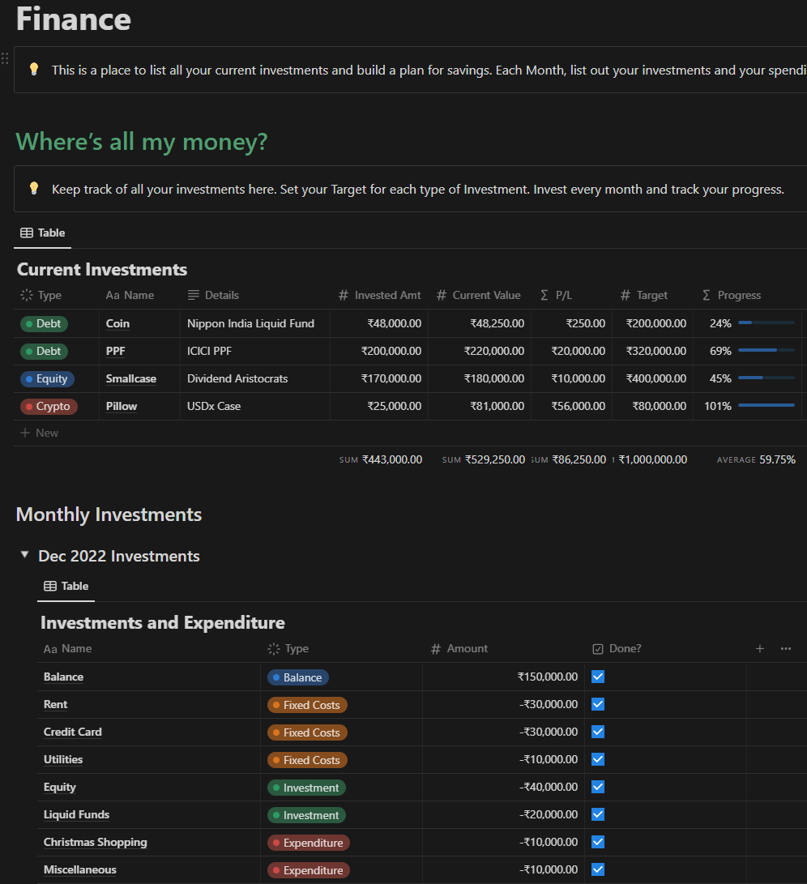The height and width of the screenshot is (884, 807).
Task: Click the table icon in the Current Investments tab
Action: point(27,233)
